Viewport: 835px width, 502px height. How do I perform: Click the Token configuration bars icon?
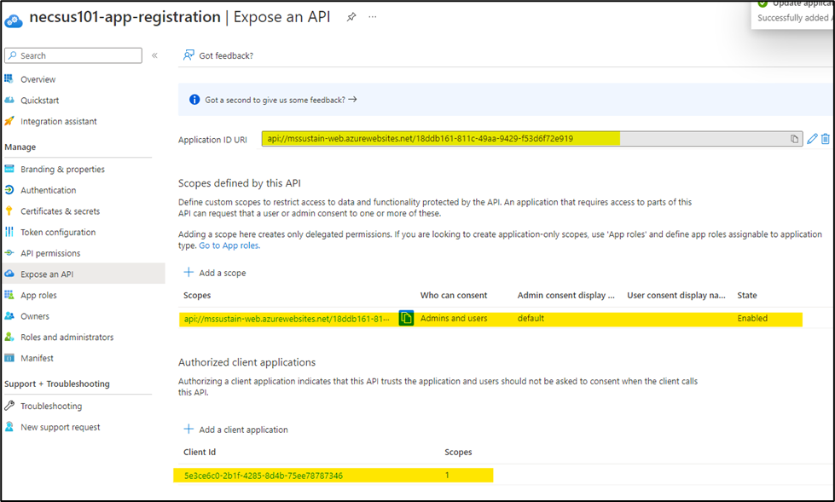click(x=9, y=232)
